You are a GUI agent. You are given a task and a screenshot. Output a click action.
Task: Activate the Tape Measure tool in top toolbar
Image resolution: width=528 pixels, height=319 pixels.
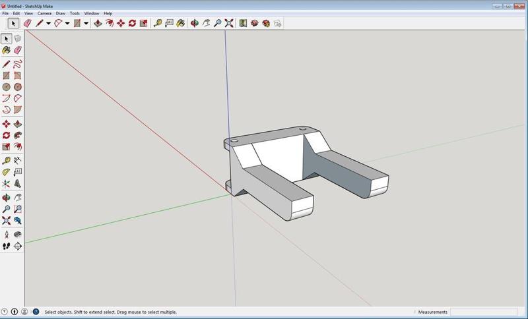[x=158, y=23]
